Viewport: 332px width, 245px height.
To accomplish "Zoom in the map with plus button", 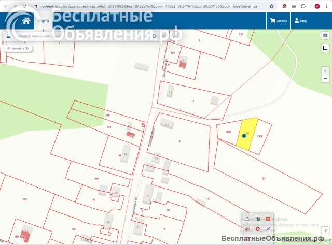I will [325, 71].
